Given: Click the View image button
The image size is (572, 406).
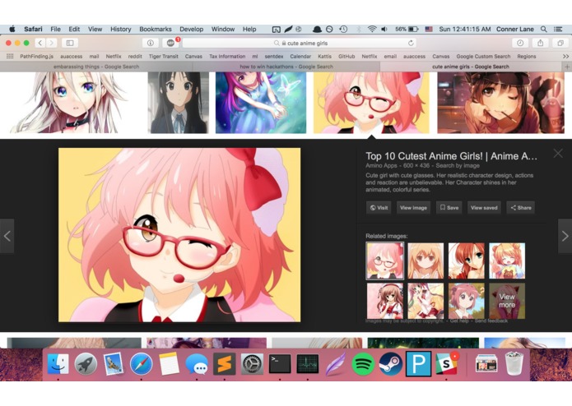Looking at the screenshot, I should (x=413, y=208).
